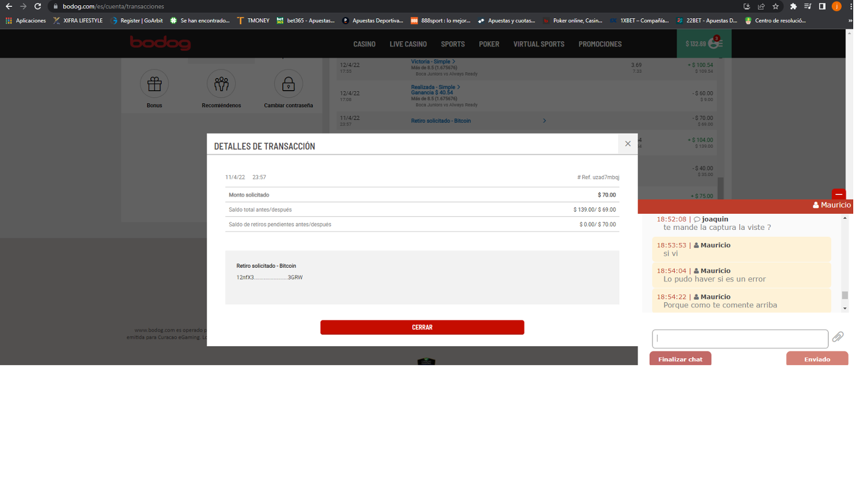Expand the Victoria - Simple bet details
The height and width of the screenshot is (485, 860).
454,61
